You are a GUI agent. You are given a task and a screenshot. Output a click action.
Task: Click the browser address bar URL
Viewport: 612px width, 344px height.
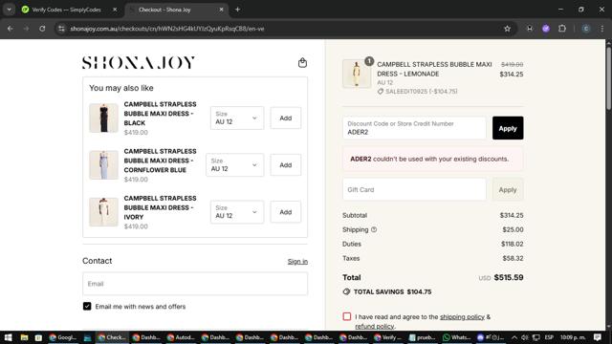[x=167, y=29]
